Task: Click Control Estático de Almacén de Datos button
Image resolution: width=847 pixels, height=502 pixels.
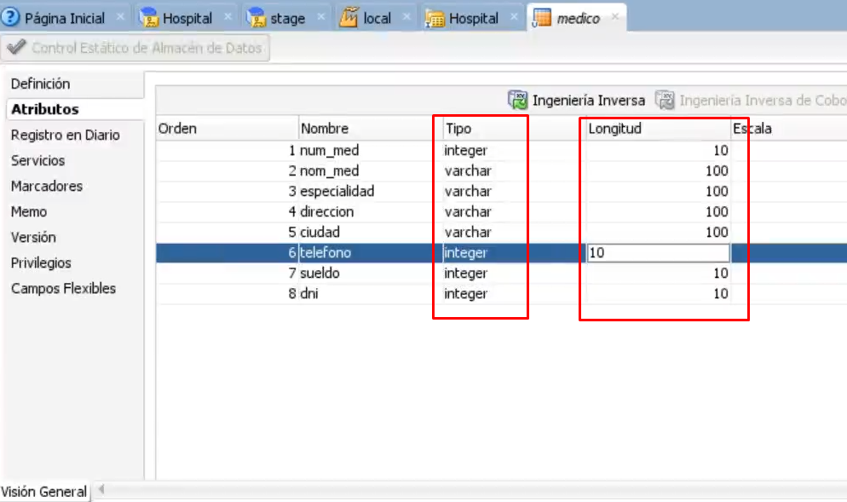Action: (x=135, y=48)
